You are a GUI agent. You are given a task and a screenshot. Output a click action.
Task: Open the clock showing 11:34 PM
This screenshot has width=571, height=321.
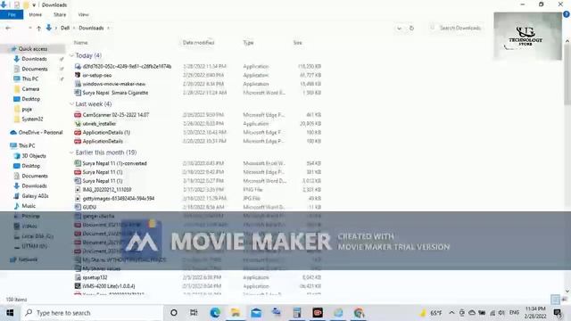(535, 313)
